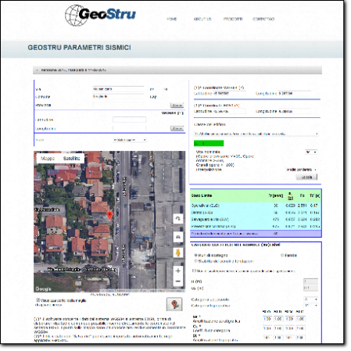Select the Muri di sostegno radio button
Image resolution: width=351 pixels, height=351 pixels.
click(195, 255)
